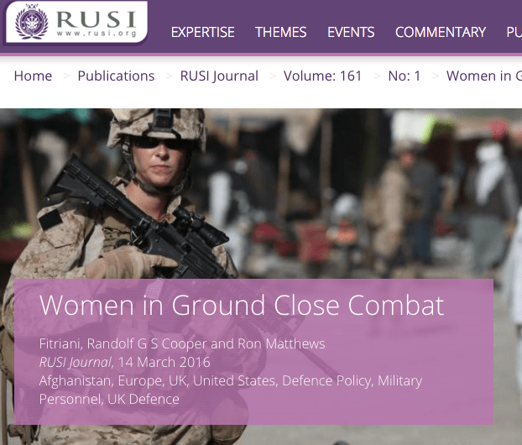Open the RUSI Journal breadcrumb link

[x=219, y=76]
